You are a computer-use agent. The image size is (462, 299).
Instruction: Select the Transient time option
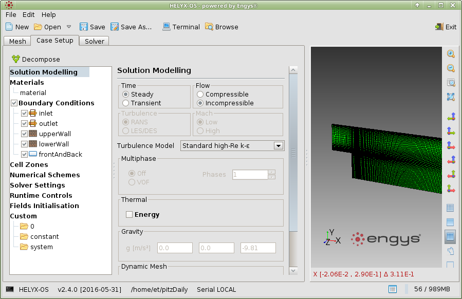pyautogui.click(x=126, y=103)
